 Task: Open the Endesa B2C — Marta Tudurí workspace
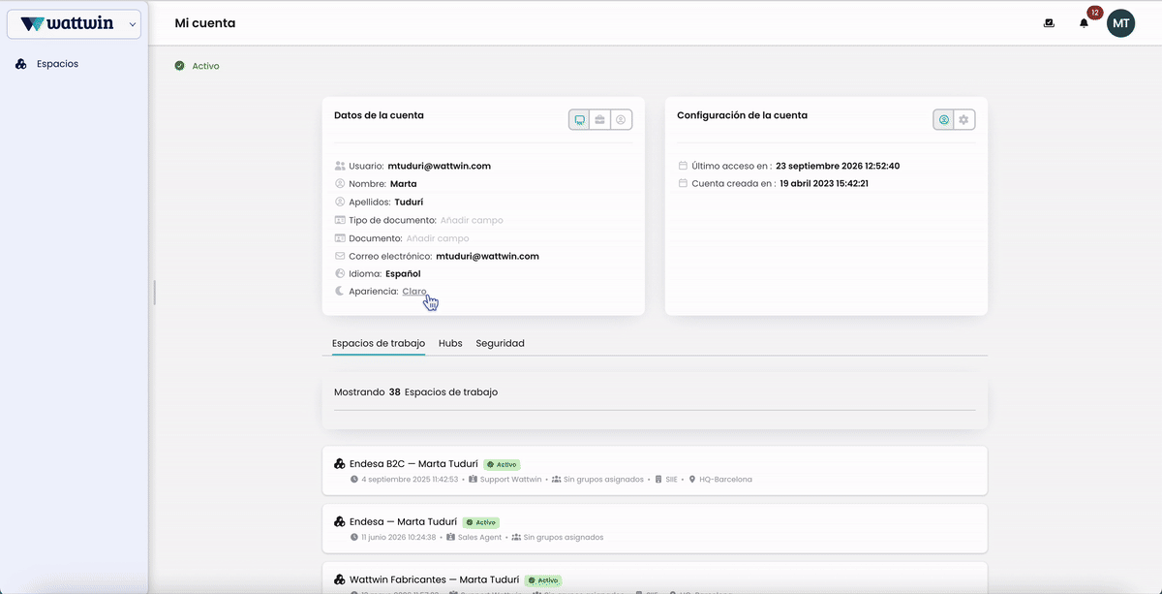(655, 471)
